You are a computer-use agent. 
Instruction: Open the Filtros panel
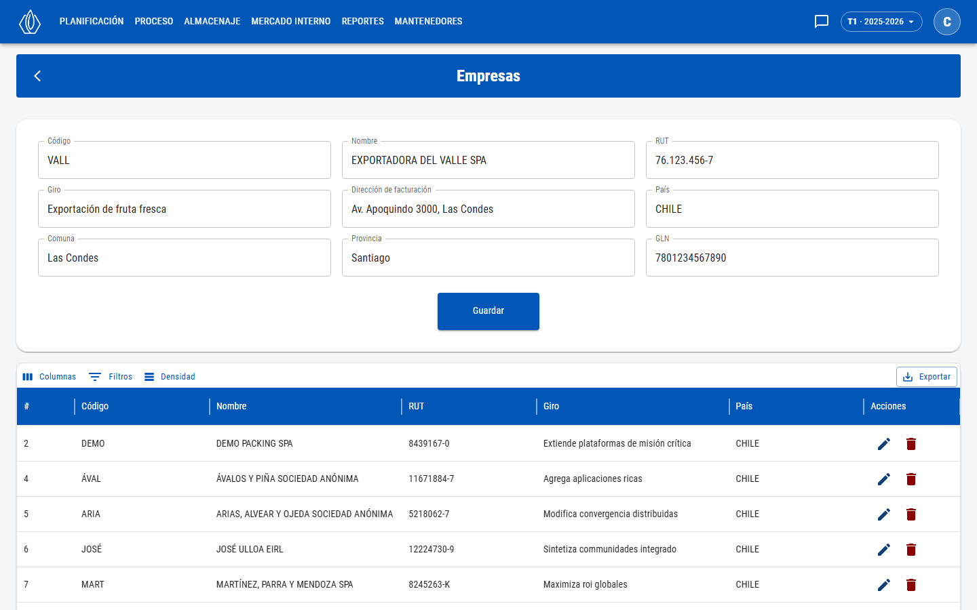click(x=111, y=377)
